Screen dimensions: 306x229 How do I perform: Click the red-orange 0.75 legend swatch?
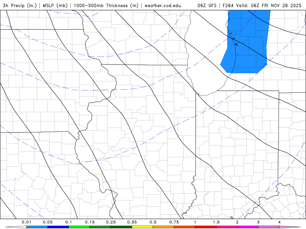185,227
